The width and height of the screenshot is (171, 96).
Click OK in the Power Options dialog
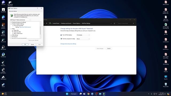click(x=25, y=45)
